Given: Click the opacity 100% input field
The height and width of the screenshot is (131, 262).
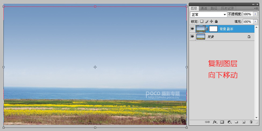Looking at the screenshot, I should pyautogui.click(x=248, y=14).
